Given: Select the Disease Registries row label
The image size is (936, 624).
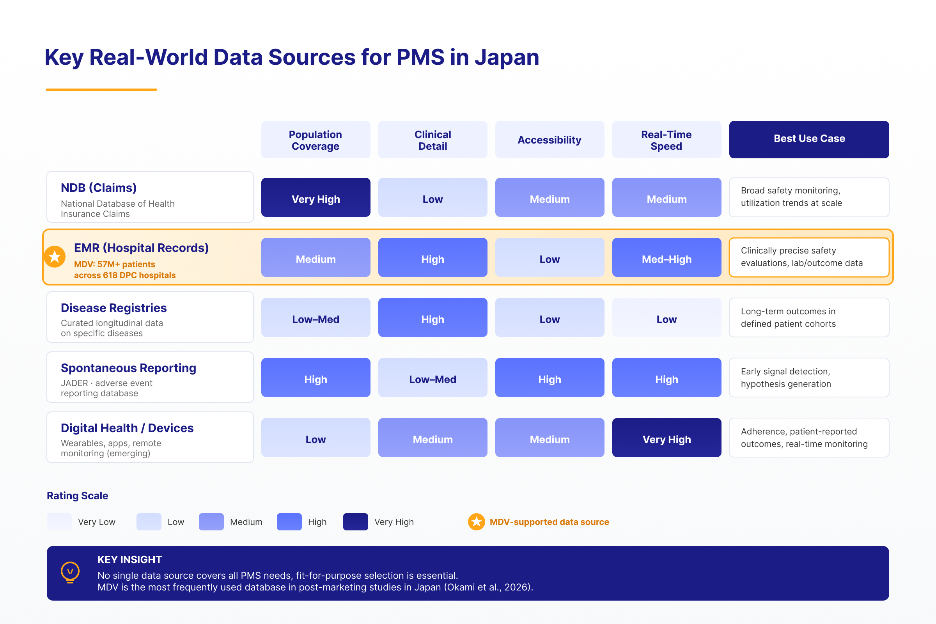Looking at the screenshot, I should (150, 317).
